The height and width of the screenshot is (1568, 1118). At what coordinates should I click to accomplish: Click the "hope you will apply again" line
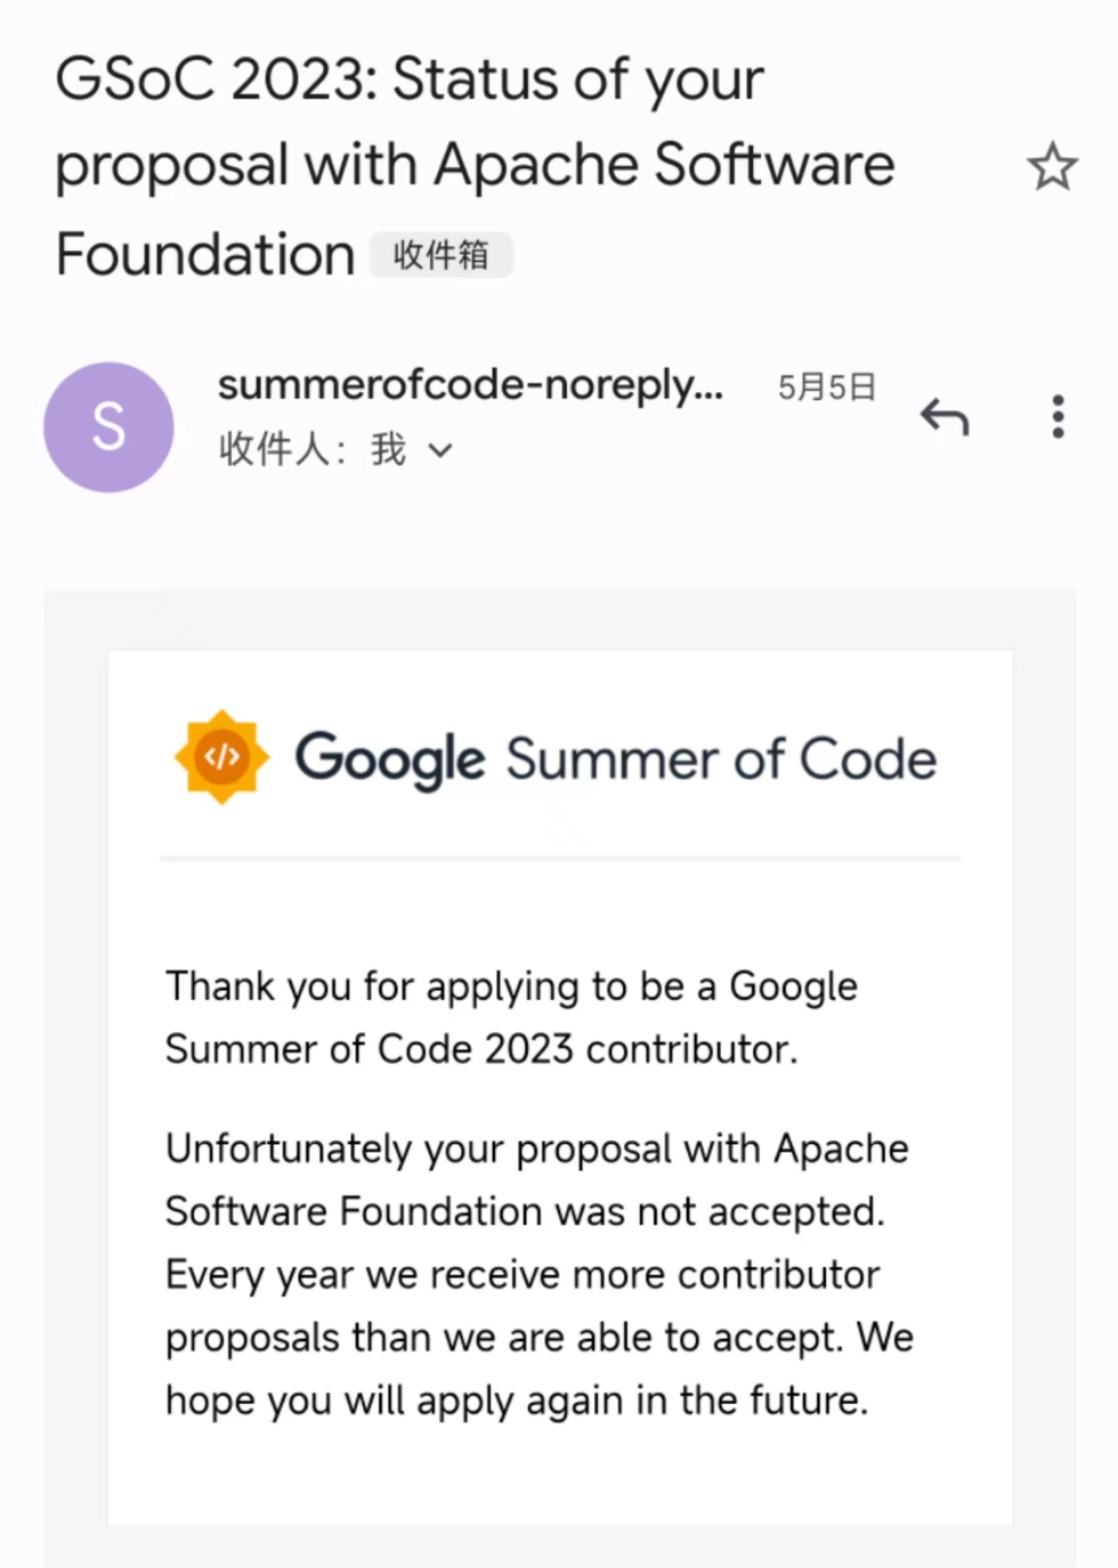click(x=517, y=1400)
